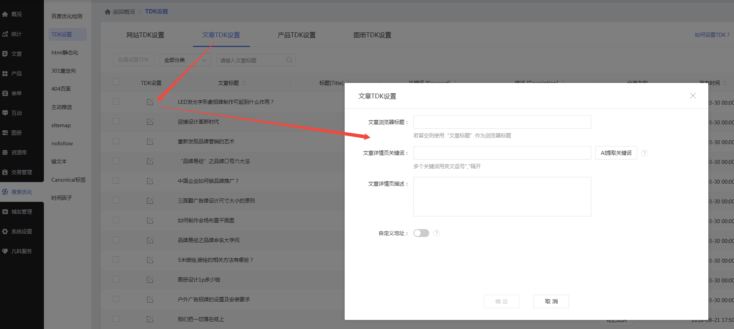The height and width of the screenshot is (329, 734).
Task: Open the 互动 interaction sidebar item
Action: [17, 113]
